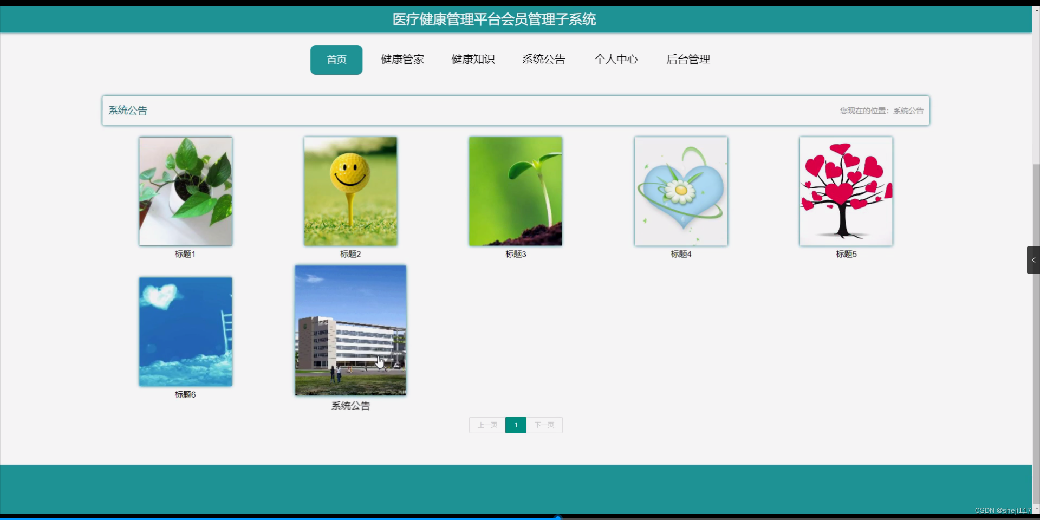1040x520 pixels.
Task: Open the blue heart 标题4 announcement
Action: point(681,191)
